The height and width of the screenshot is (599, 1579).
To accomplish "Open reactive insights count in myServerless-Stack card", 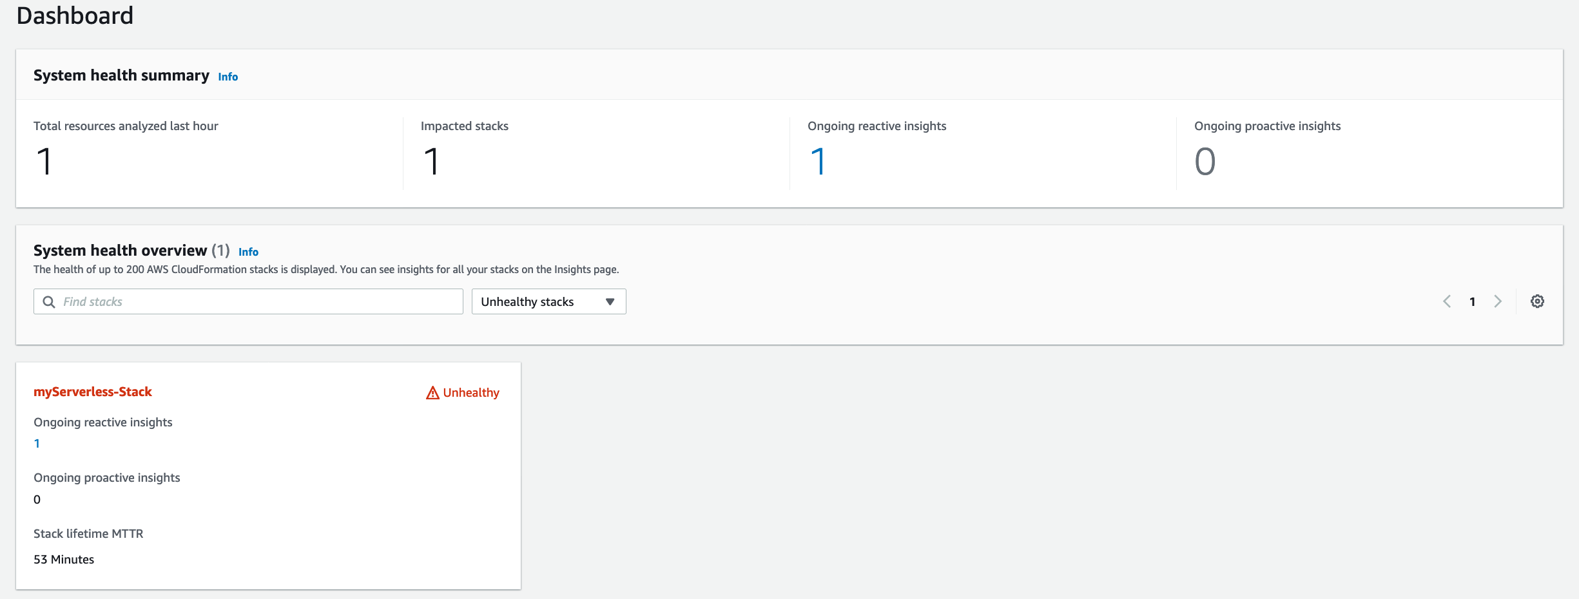I will tap(37, 444).
